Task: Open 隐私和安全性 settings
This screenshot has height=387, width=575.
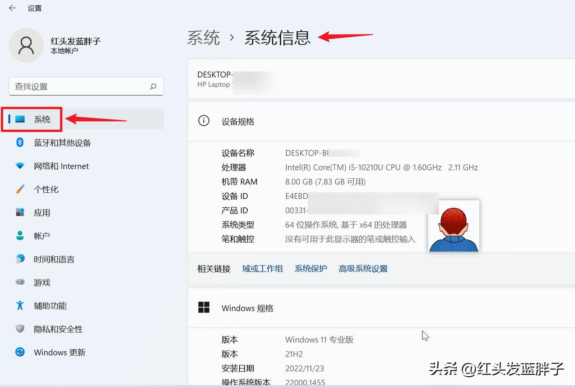Action: (x=57, y=329)
